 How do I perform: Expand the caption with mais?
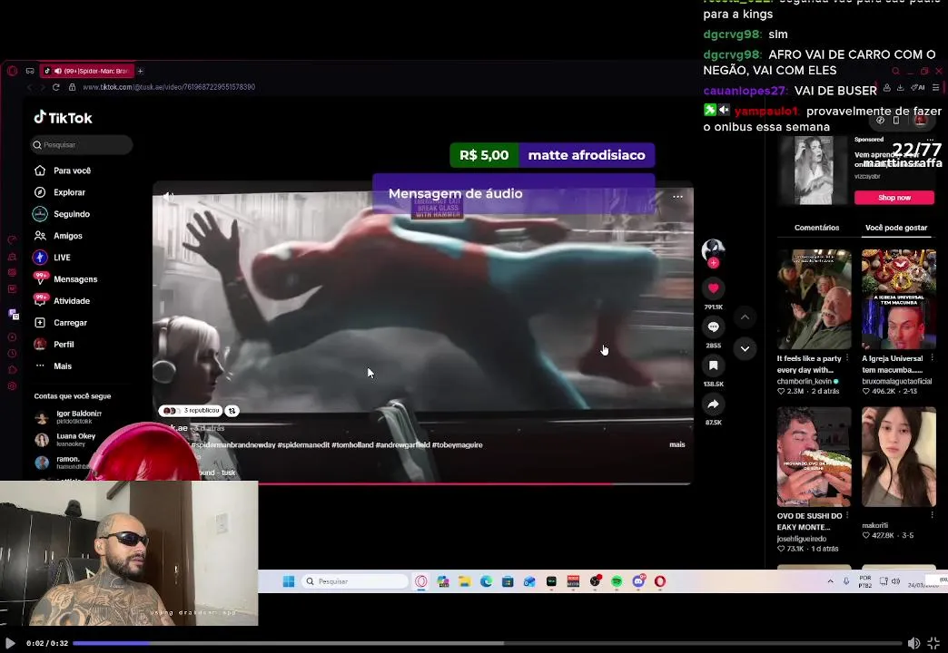pyautogui.click(x=677, y=444)
